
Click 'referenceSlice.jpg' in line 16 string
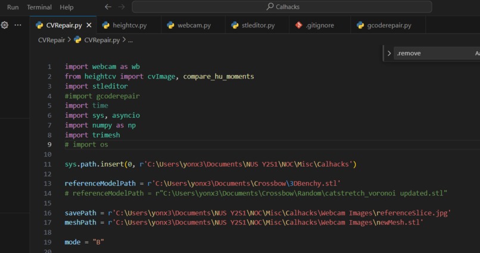(x=412, y=213)
